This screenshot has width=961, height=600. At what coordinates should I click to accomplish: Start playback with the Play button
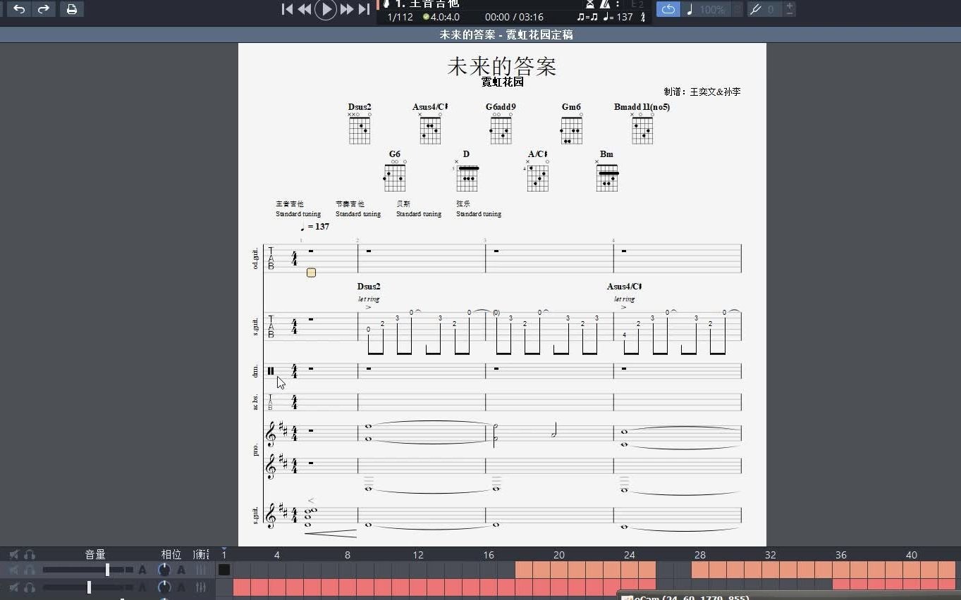click(325, 9)
